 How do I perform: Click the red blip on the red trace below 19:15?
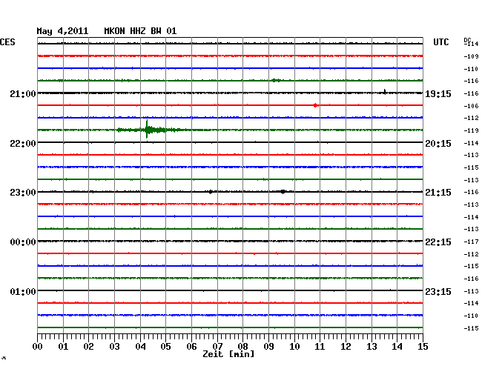point(315,105)
